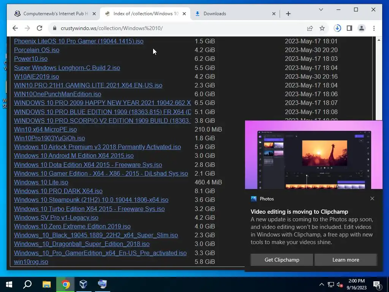Click the page scrollbar up arrow
Image resolution: width=389 pixels, height=292 pixels.
tap(379, 40)
